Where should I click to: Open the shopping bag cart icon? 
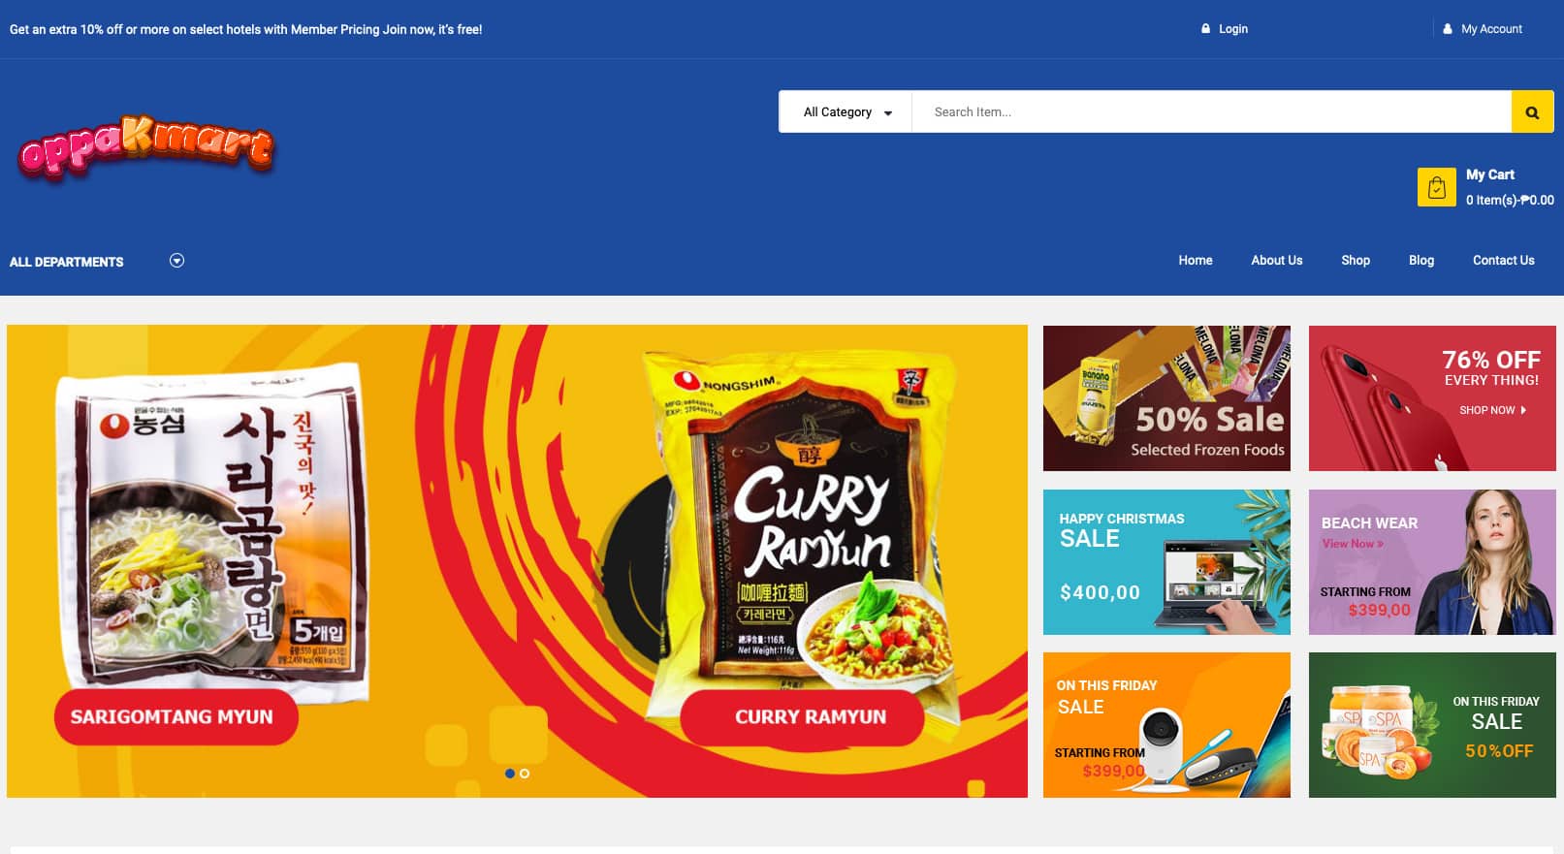(x=1436, y=187)
